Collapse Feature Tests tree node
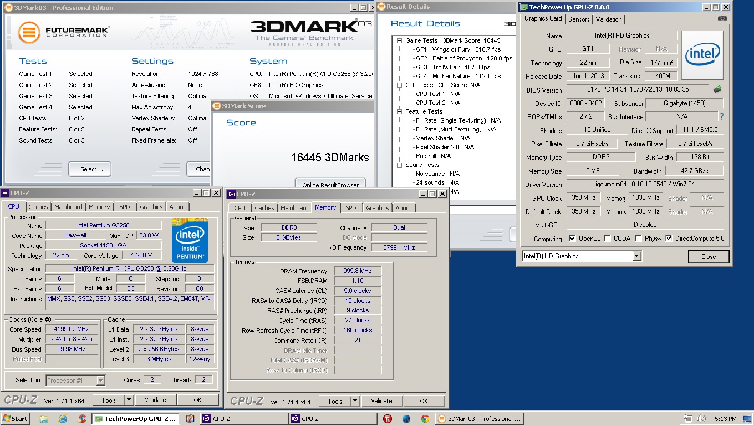 400,111
